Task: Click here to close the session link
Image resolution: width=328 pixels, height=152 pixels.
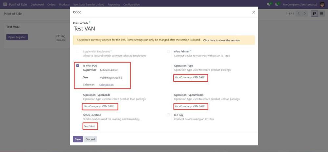Action: [221, 40]
